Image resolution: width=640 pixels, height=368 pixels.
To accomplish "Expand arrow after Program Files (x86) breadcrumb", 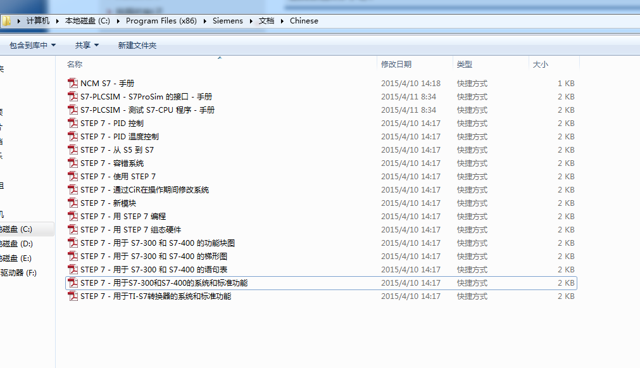I will coord(204,21).
